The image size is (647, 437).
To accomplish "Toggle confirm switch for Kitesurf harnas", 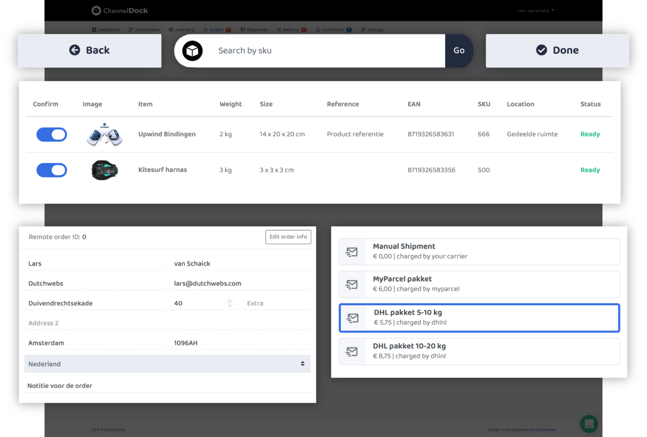I will click(52, 171).
